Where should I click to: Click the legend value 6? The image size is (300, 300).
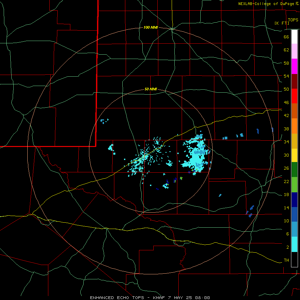coord(287,234)
